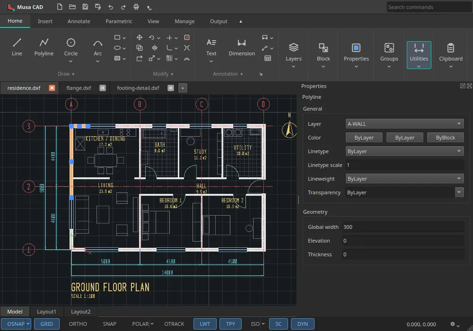The height and width of the screenshot is (331, 473).
Task: Click the Table insert icon
Action: pos(268,58)
